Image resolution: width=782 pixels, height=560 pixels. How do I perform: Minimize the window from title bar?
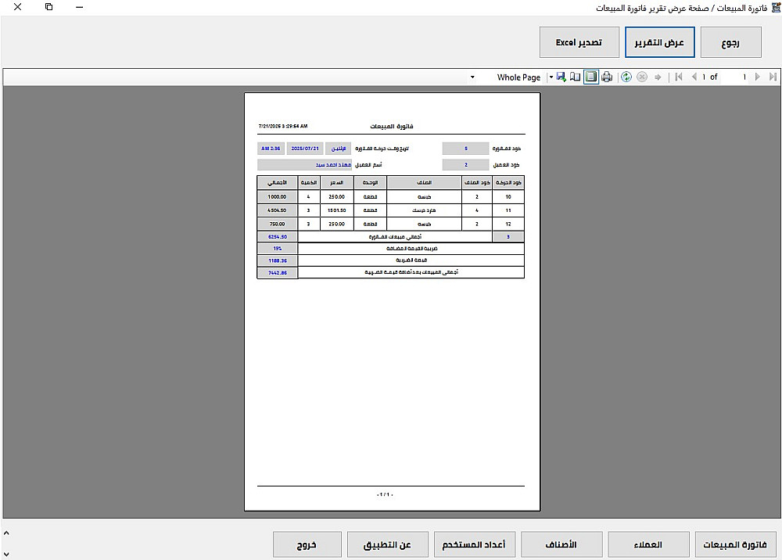(79, 7)
